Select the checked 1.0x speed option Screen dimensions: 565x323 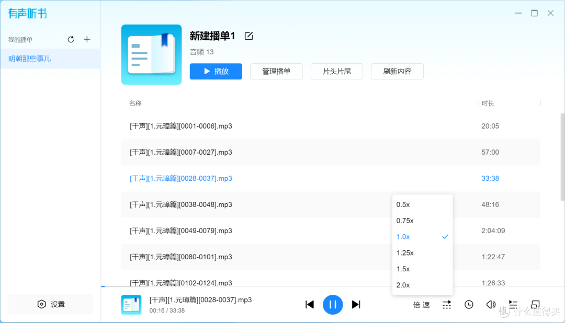(x=422, y=237)
